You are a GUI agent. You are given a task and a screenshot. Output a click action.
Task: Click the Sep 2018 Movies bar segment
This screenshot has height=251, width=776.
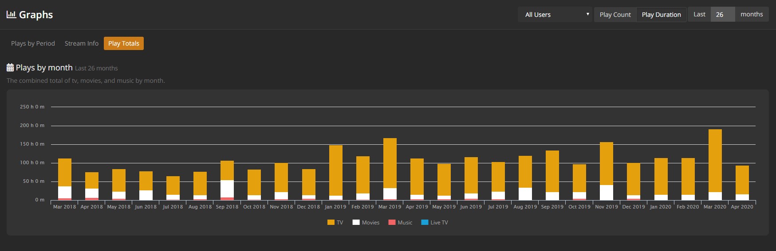pos(227,189)
